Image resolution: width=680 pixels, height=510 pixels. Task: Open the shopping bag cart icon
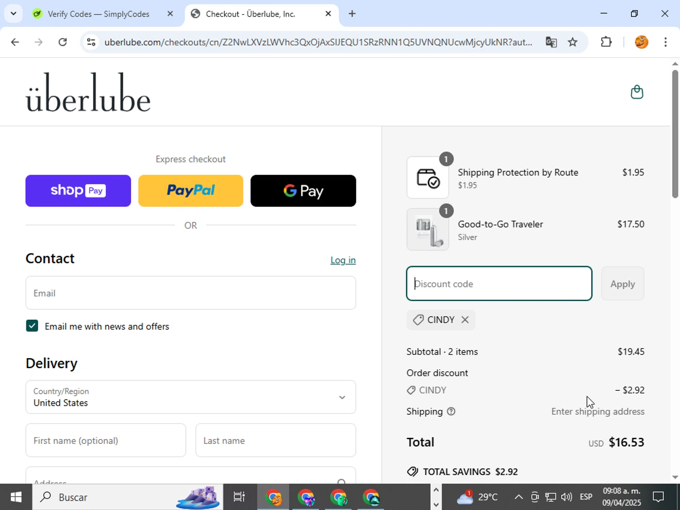pyautogui.click(x=637, y=92)
